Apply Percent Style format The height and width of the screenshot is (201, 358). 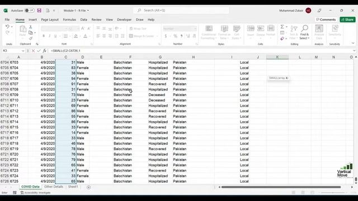pos(175,36)
